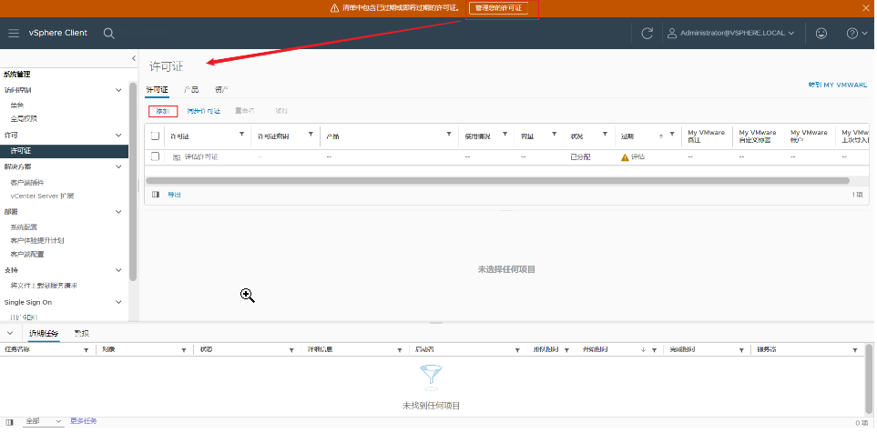Filter the 过期 column

tap(672, 134)
